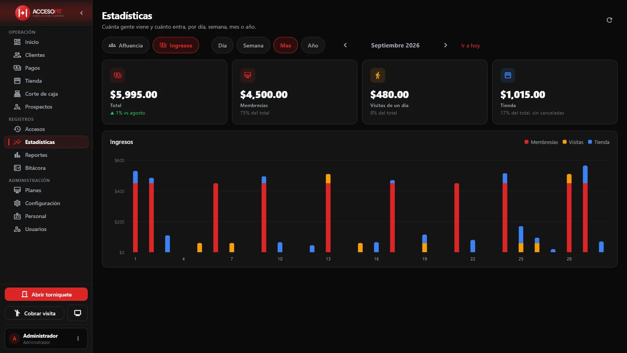
Task: Click the monitor display icon button
Action: click(x=78, y=313)
